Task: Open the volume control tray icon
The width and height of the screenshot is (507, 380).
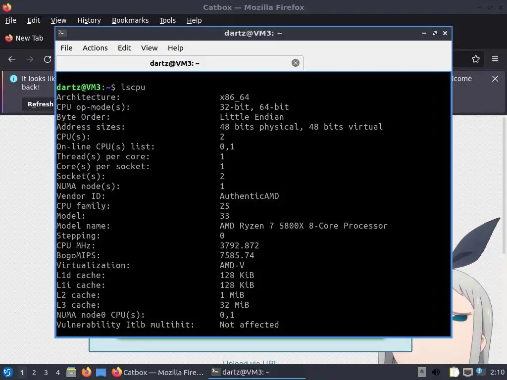Action: [x=436, y=372]
